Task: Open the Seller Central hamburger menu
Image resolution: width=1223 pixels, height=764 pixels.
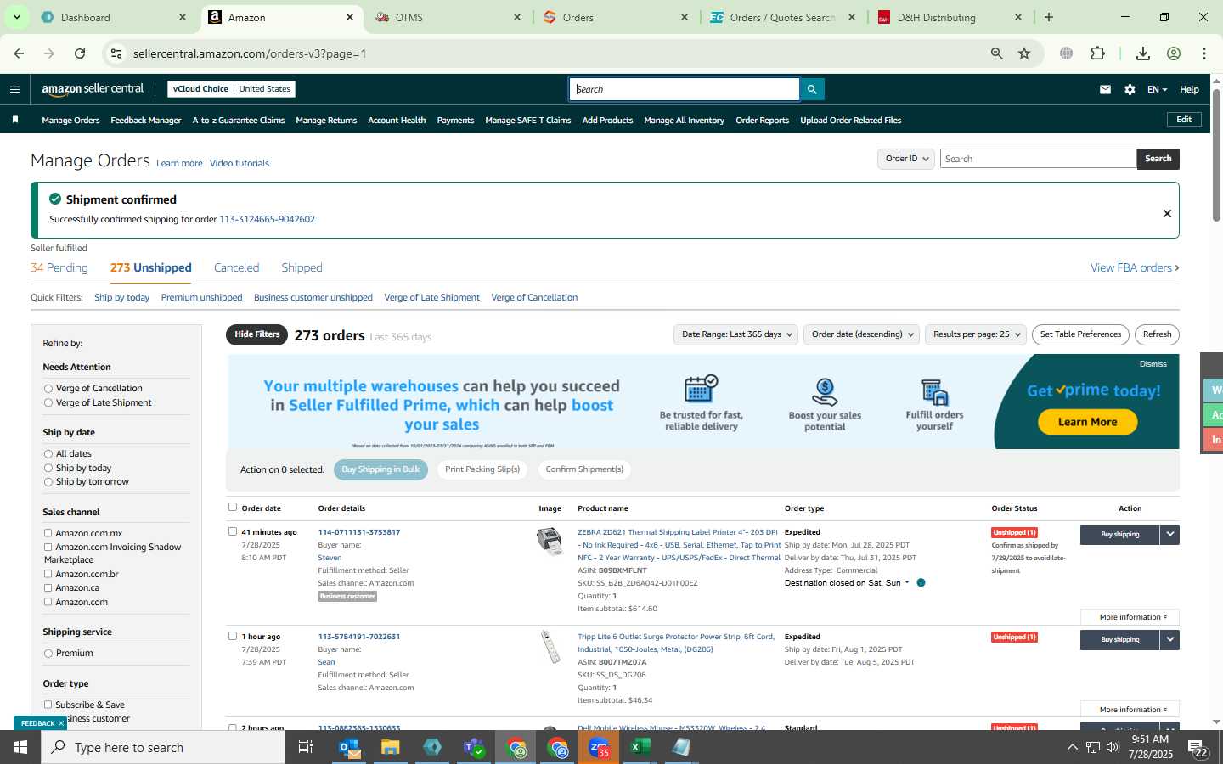Action: click(14, 89)
